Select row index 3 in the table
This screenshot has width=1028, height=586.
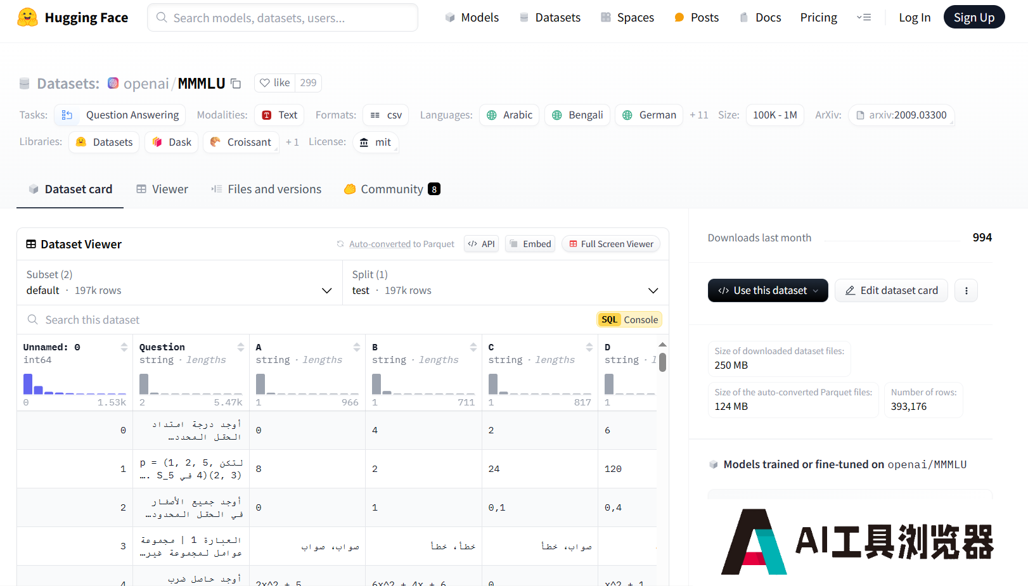[x=123, y=546]
